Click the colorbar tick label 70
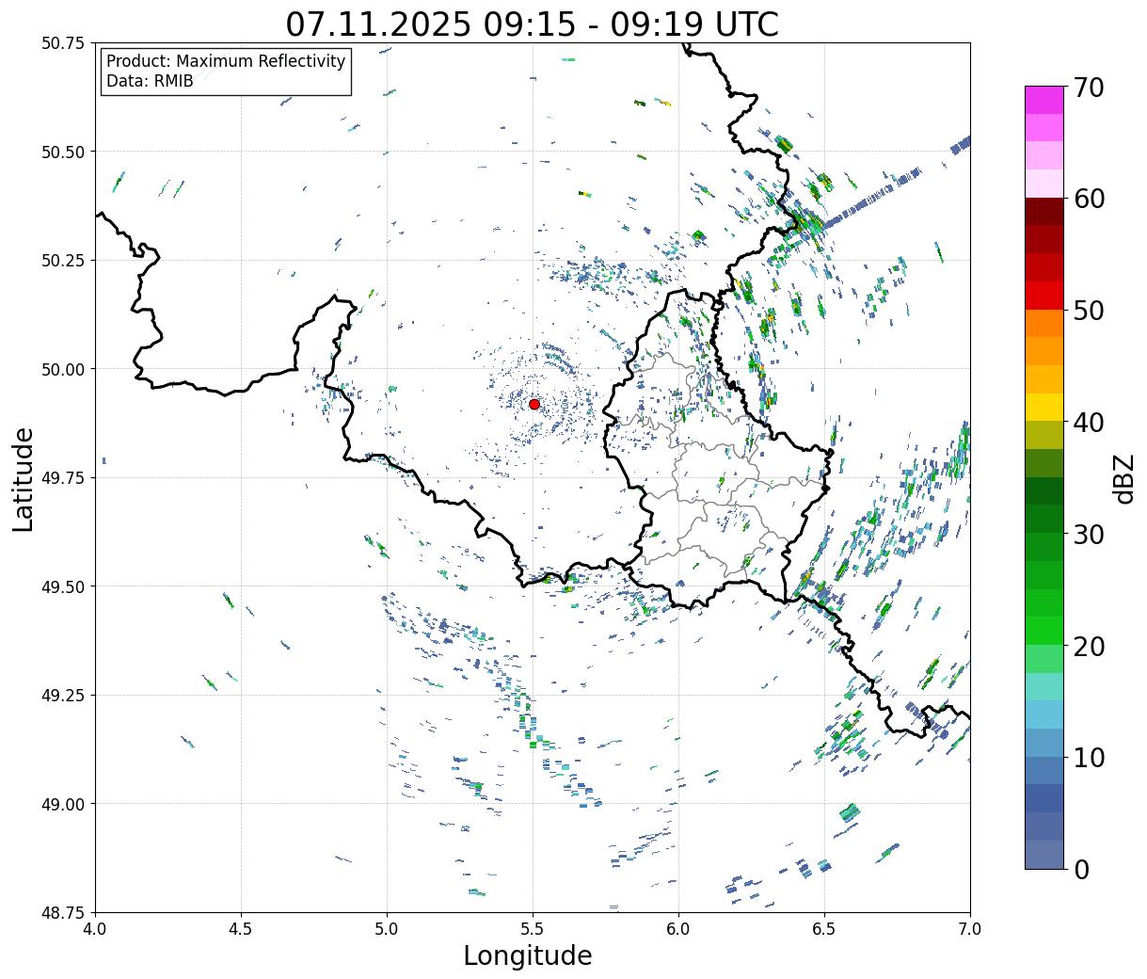 click(1088, 87)
